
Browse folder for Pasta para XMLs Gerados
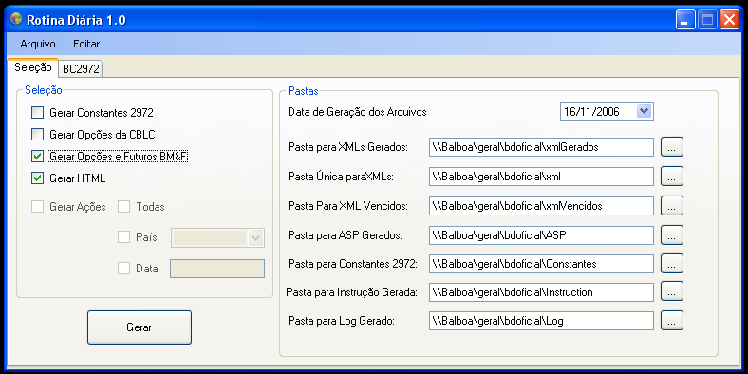(x=672, y=147)
